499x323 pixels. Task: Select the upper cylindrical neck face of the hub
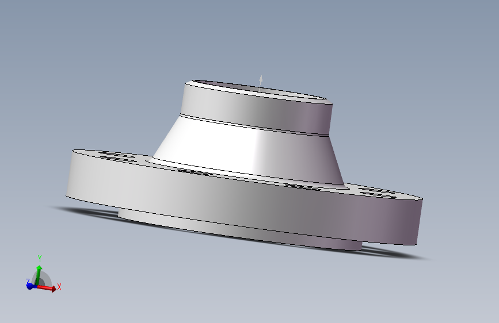pyautogui.click(x=256, y=110)
